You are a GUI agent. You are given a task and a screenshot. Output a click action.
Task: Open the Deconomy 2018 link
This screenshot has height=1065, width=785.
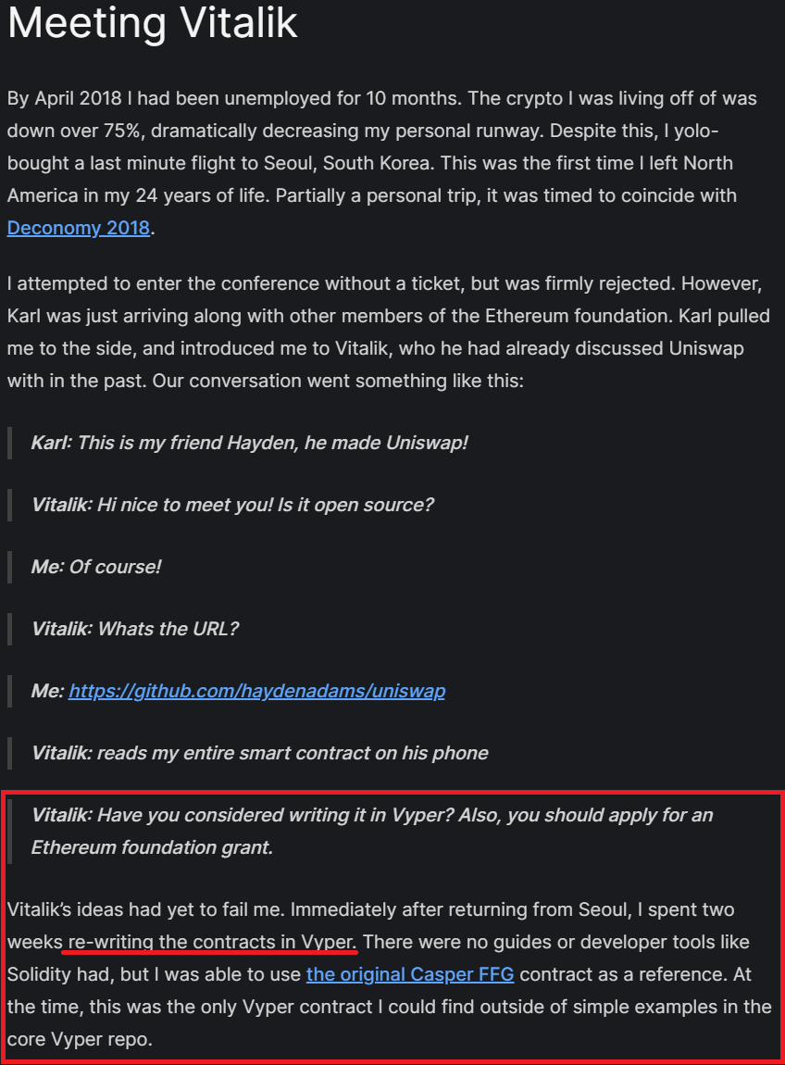coord(78,228)
